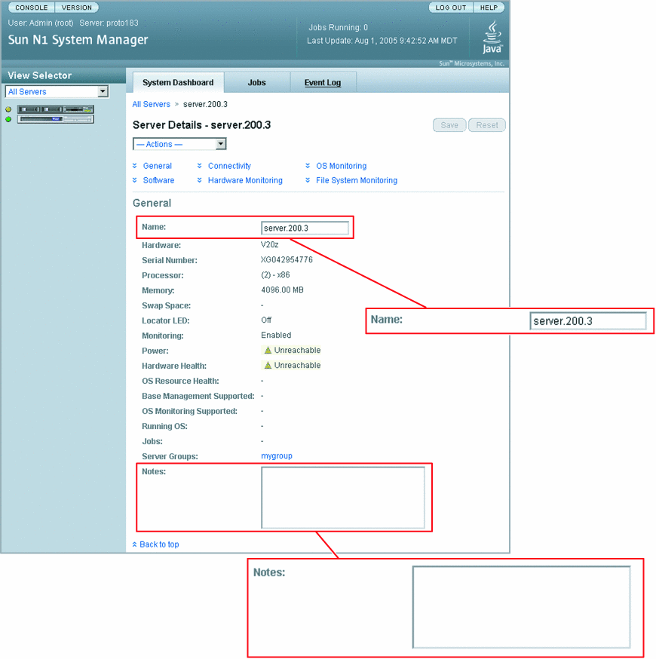Jump to the Hardware Monitoring section link
Viewport: 656px width, 659px height.
point(245,180)
